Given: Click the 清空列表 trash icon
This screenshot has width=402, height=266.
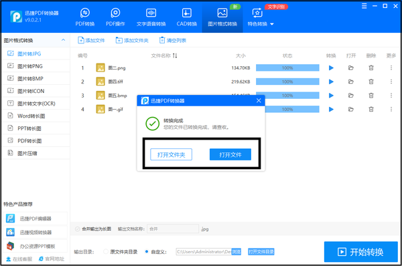Looking at the screenshot, I should point(162,40).
